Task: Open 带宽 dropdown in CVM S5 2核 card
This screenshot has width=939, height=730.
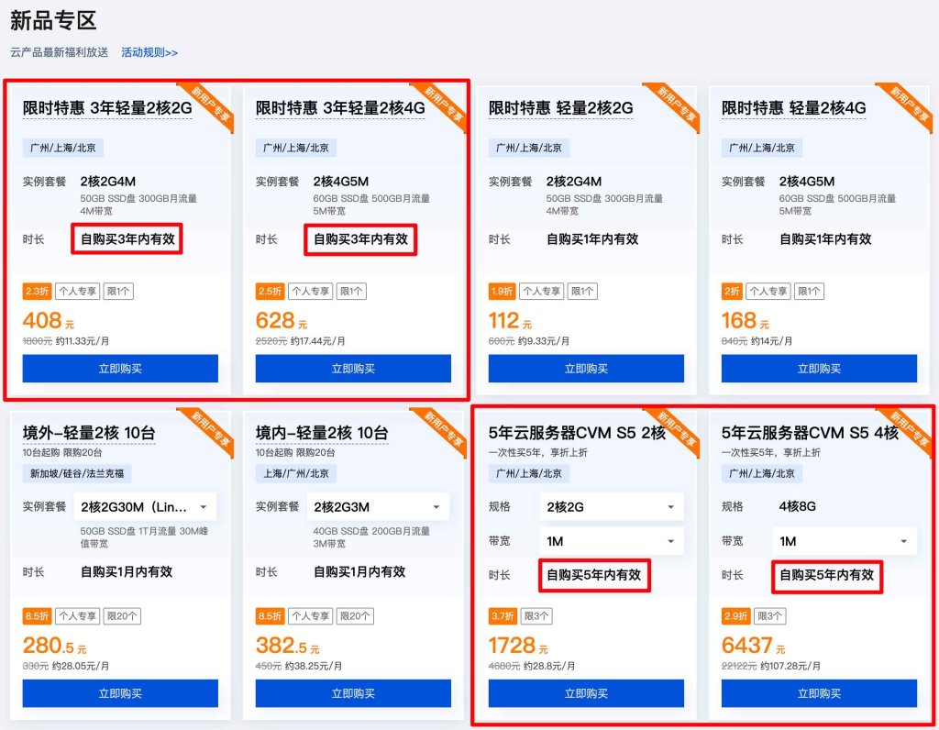Action: (612, 541)
